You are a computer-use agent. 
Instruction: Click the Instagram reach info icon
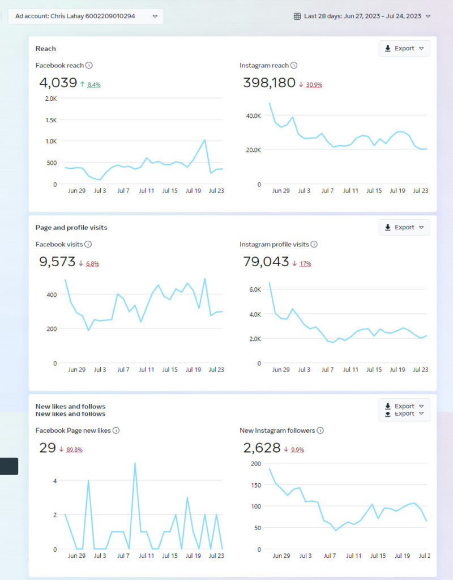click(294, 66)
